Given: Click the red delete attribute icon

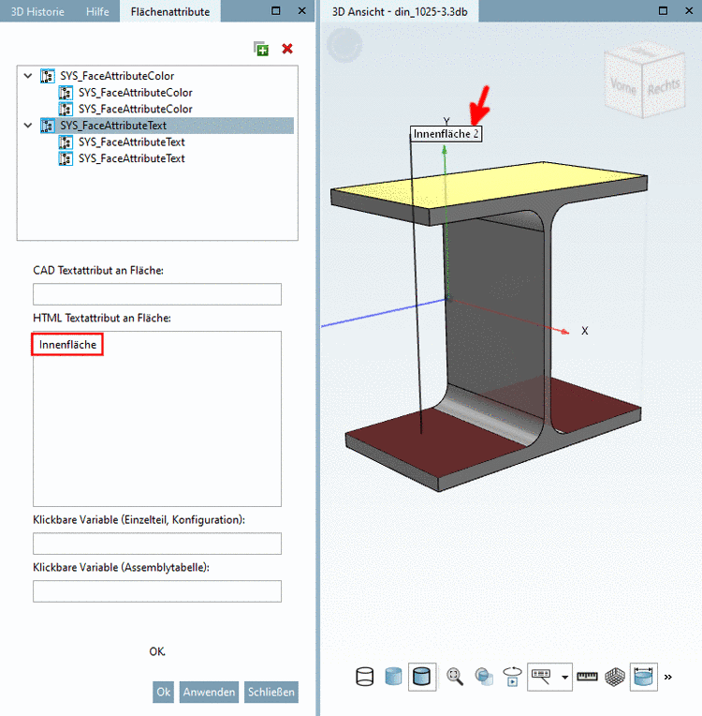Looking at the screenshot, I should [x=287, y=49].
